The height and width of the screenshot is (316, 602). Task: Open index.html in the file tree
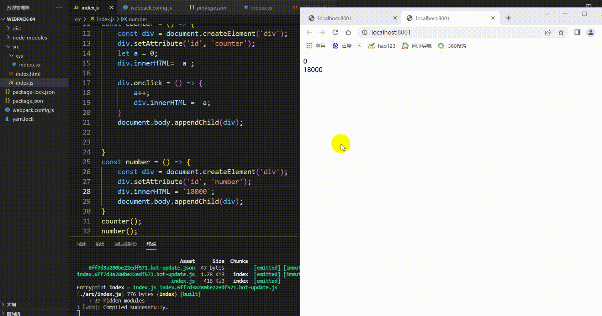click(x=28, y=74)
